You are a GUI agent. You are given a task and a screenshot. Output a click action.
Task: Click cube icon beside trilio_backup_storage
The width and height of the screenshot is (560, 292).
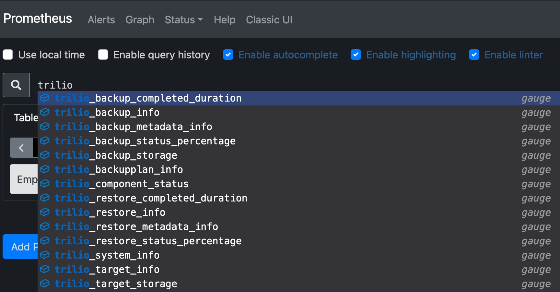[45, 155]
